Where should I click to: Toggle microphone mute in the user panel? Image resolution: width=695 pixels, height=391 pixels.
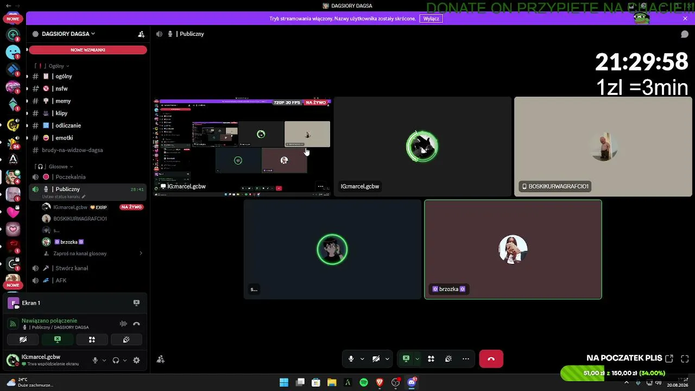(x=95, y=360)
